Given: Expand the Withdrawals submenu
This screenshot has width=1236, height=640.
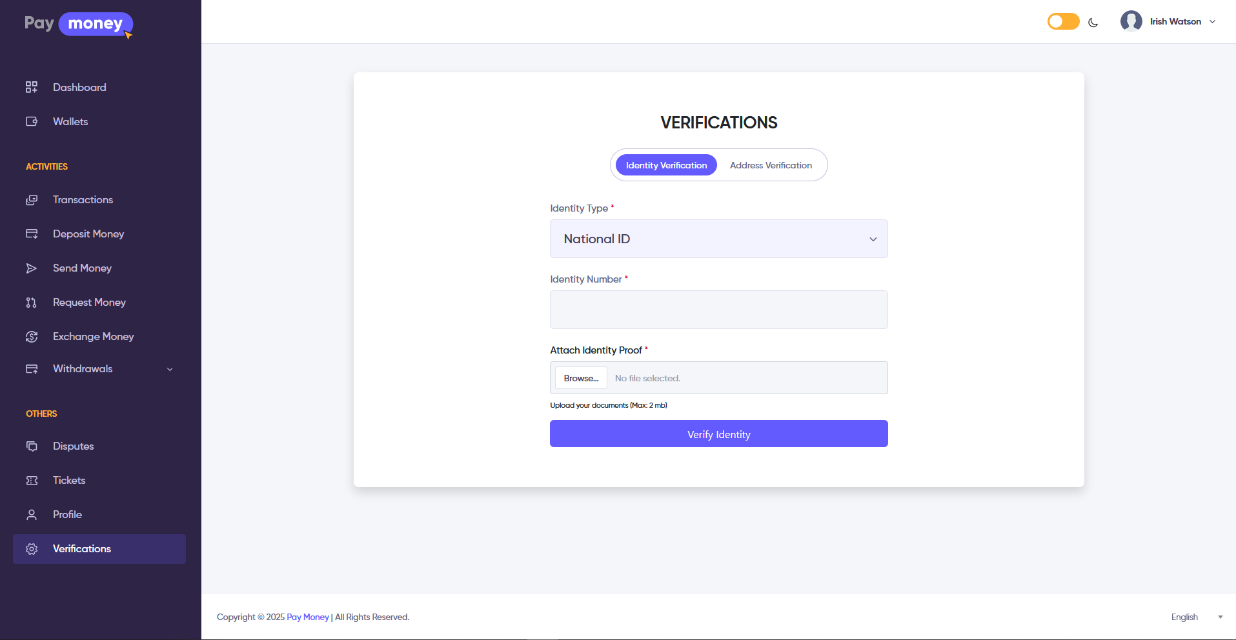Looking at the screenshot, I should click(x=170, y=369).
